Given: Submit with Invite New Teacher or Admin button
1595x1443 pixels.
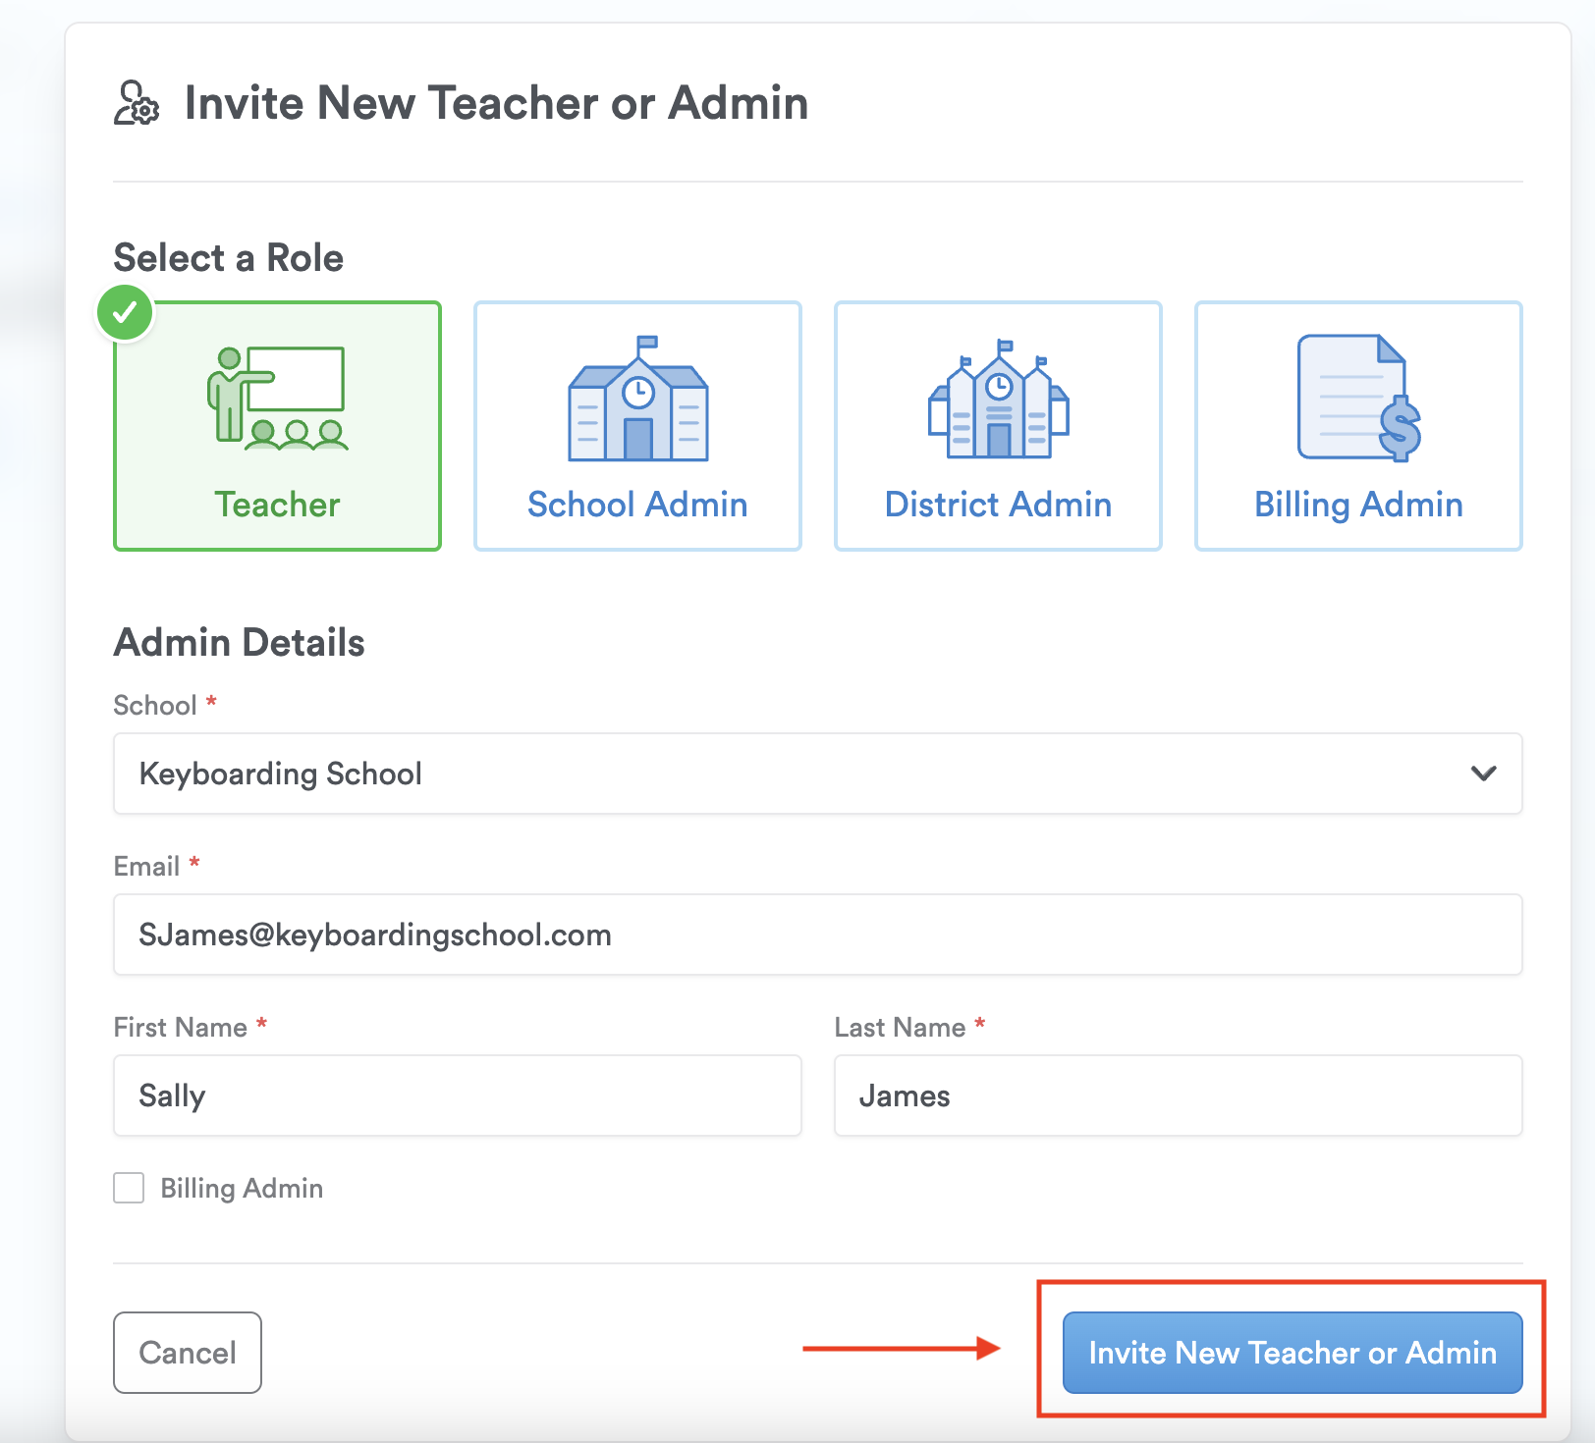Looking at the screenshot, I should pos(1292,1353).
